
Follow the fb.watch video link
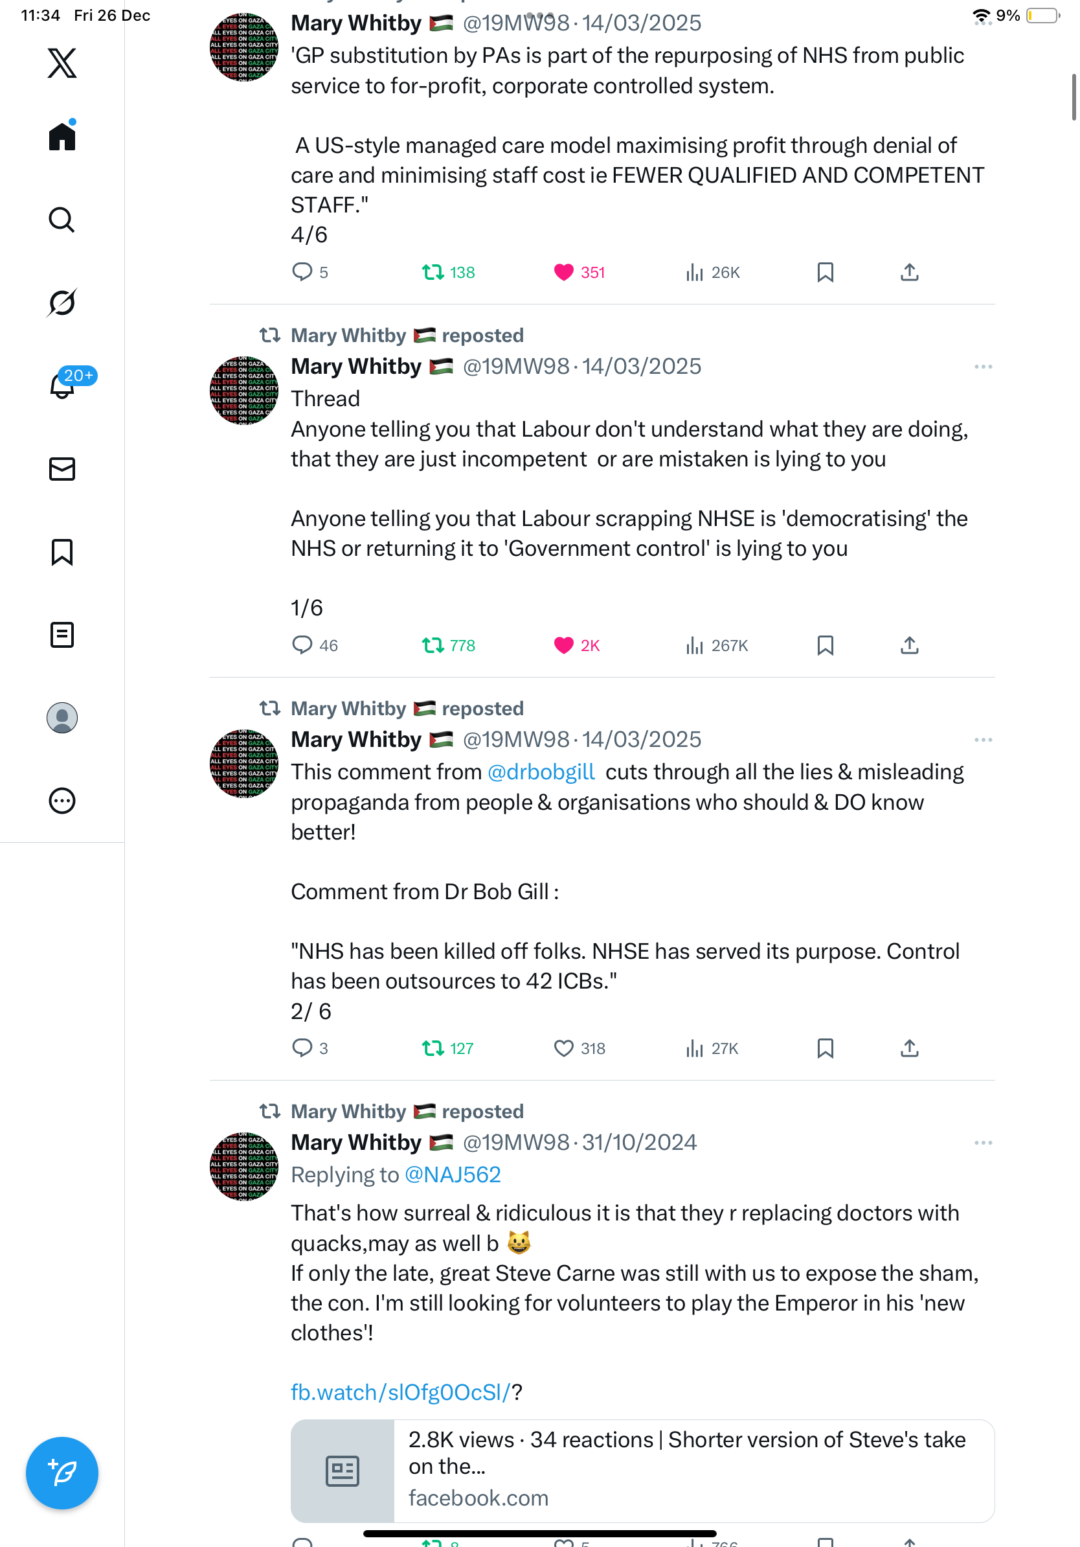point(401,1392)
